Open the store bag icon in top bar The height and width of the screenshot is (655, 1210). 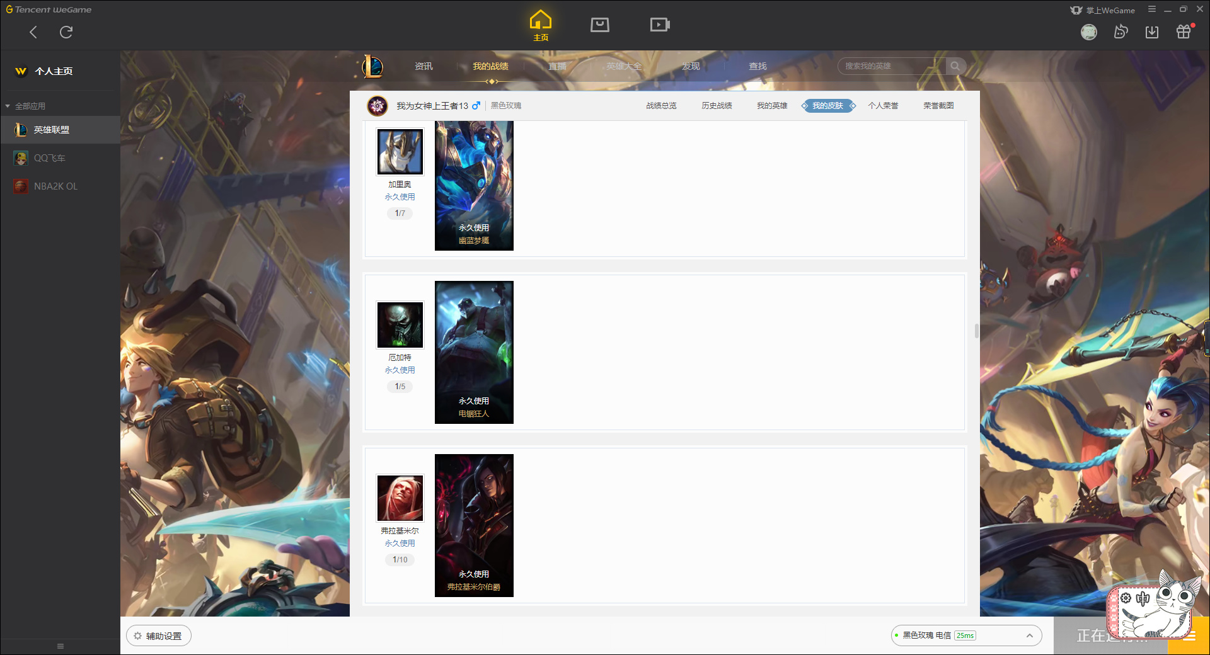pyautogui.click(x=600, y=25)
